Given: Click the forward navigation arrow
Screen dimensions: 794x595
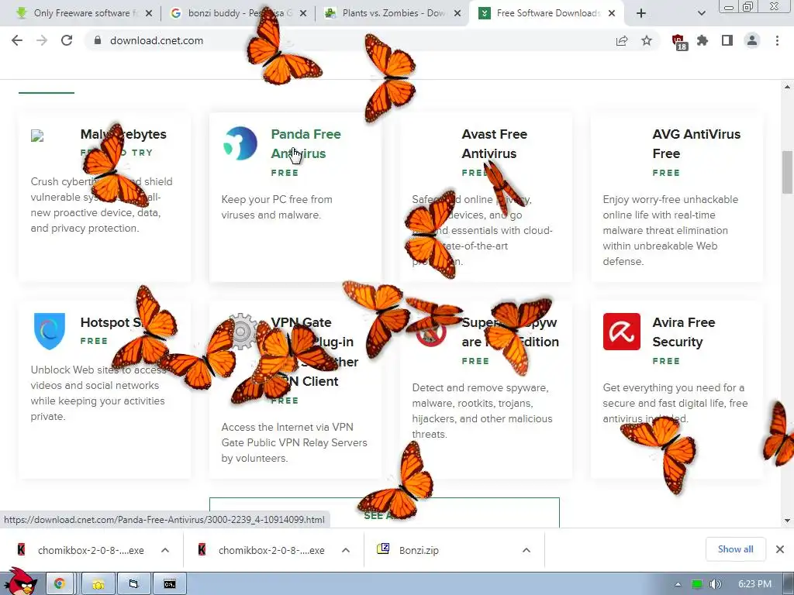Looking at the screenshot, I should click(42, 40).
